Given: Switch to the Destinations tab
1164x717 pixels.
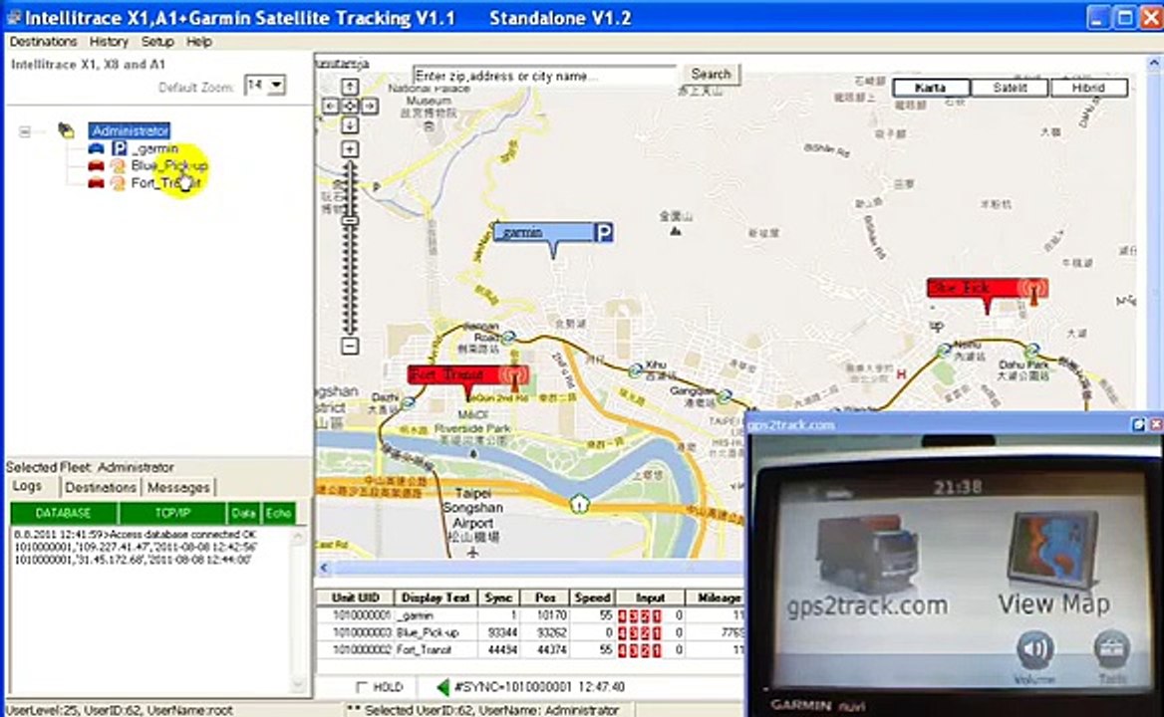Looking at the screenshot, I should [x=101, y=487].
